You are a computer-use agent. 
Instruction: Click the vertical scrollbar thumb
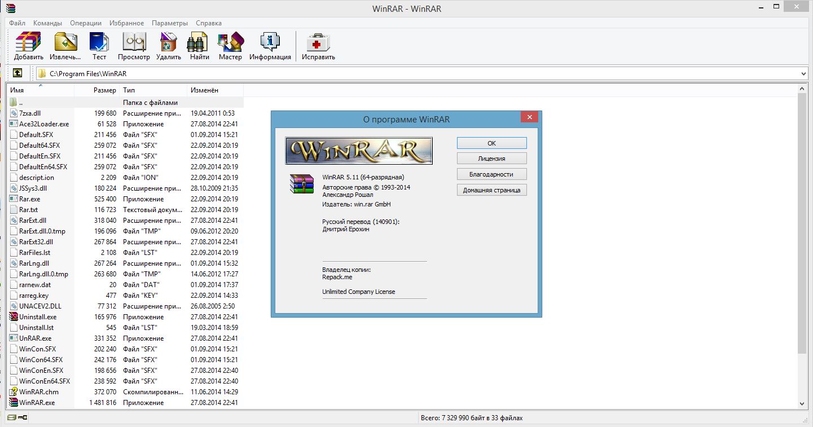pyautogui.click(x=802, y=224)
